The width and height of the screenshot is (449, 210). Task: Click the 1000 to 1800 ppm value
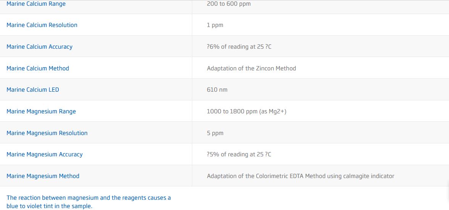pyautogui.click(x=246, y=111)
